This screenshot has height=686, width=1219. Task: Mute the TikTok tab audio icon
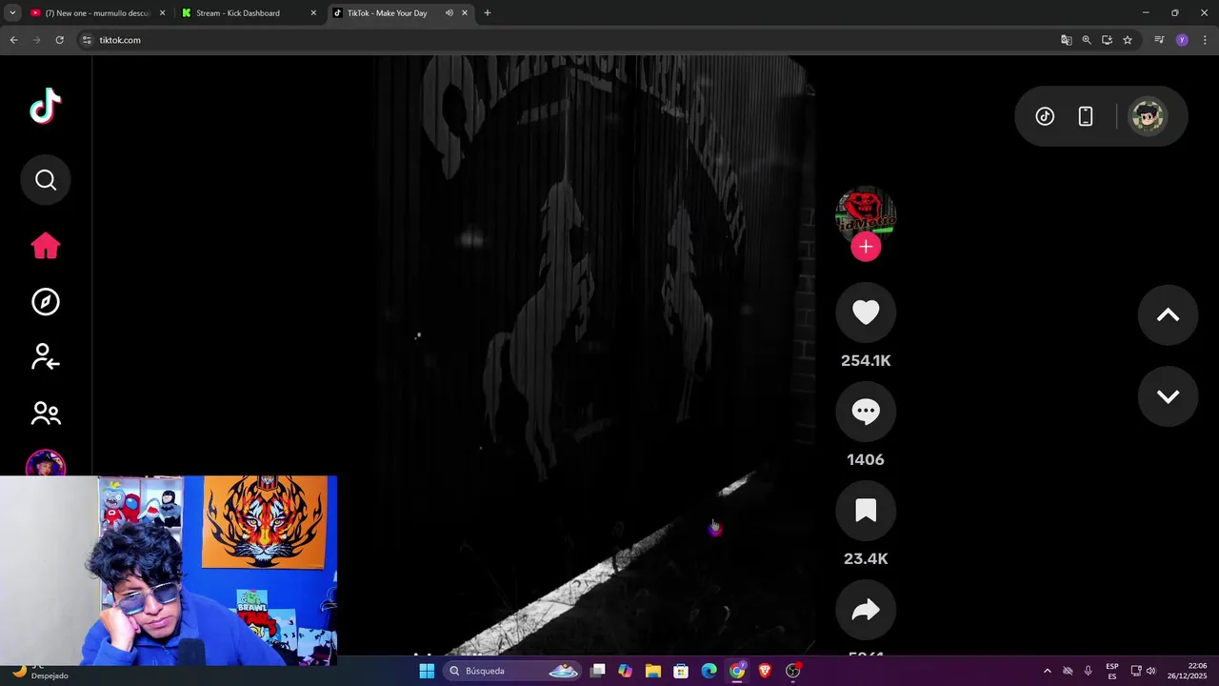(x=449, y=13)
